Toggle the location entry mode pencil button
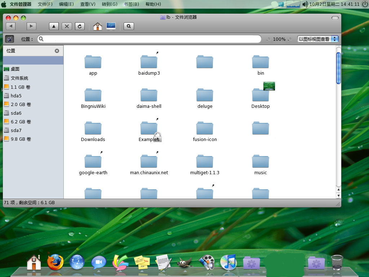The image size is (369, 277). coord(10,39)
